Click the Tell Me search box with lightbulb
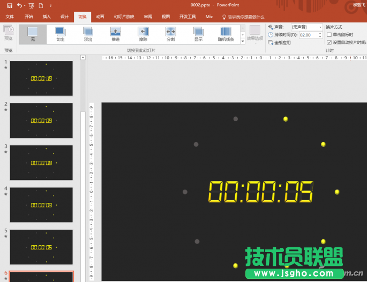Image resolution: width=367 pixels, height=282 pixels. (243, 17)
